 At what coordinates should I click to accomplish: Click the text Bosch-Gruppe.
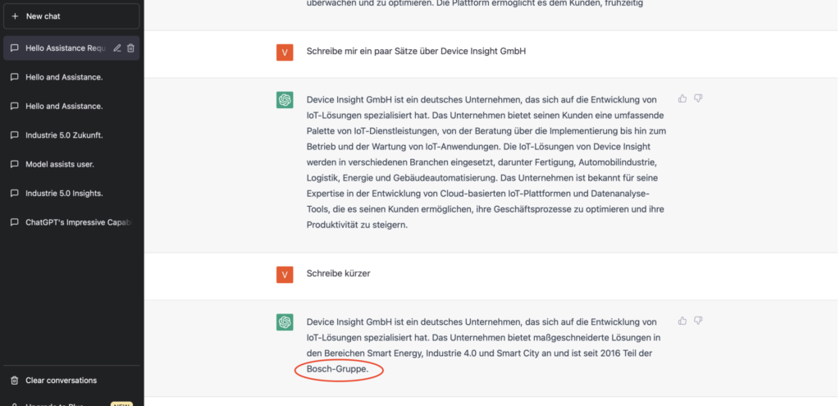coord(337,370)
